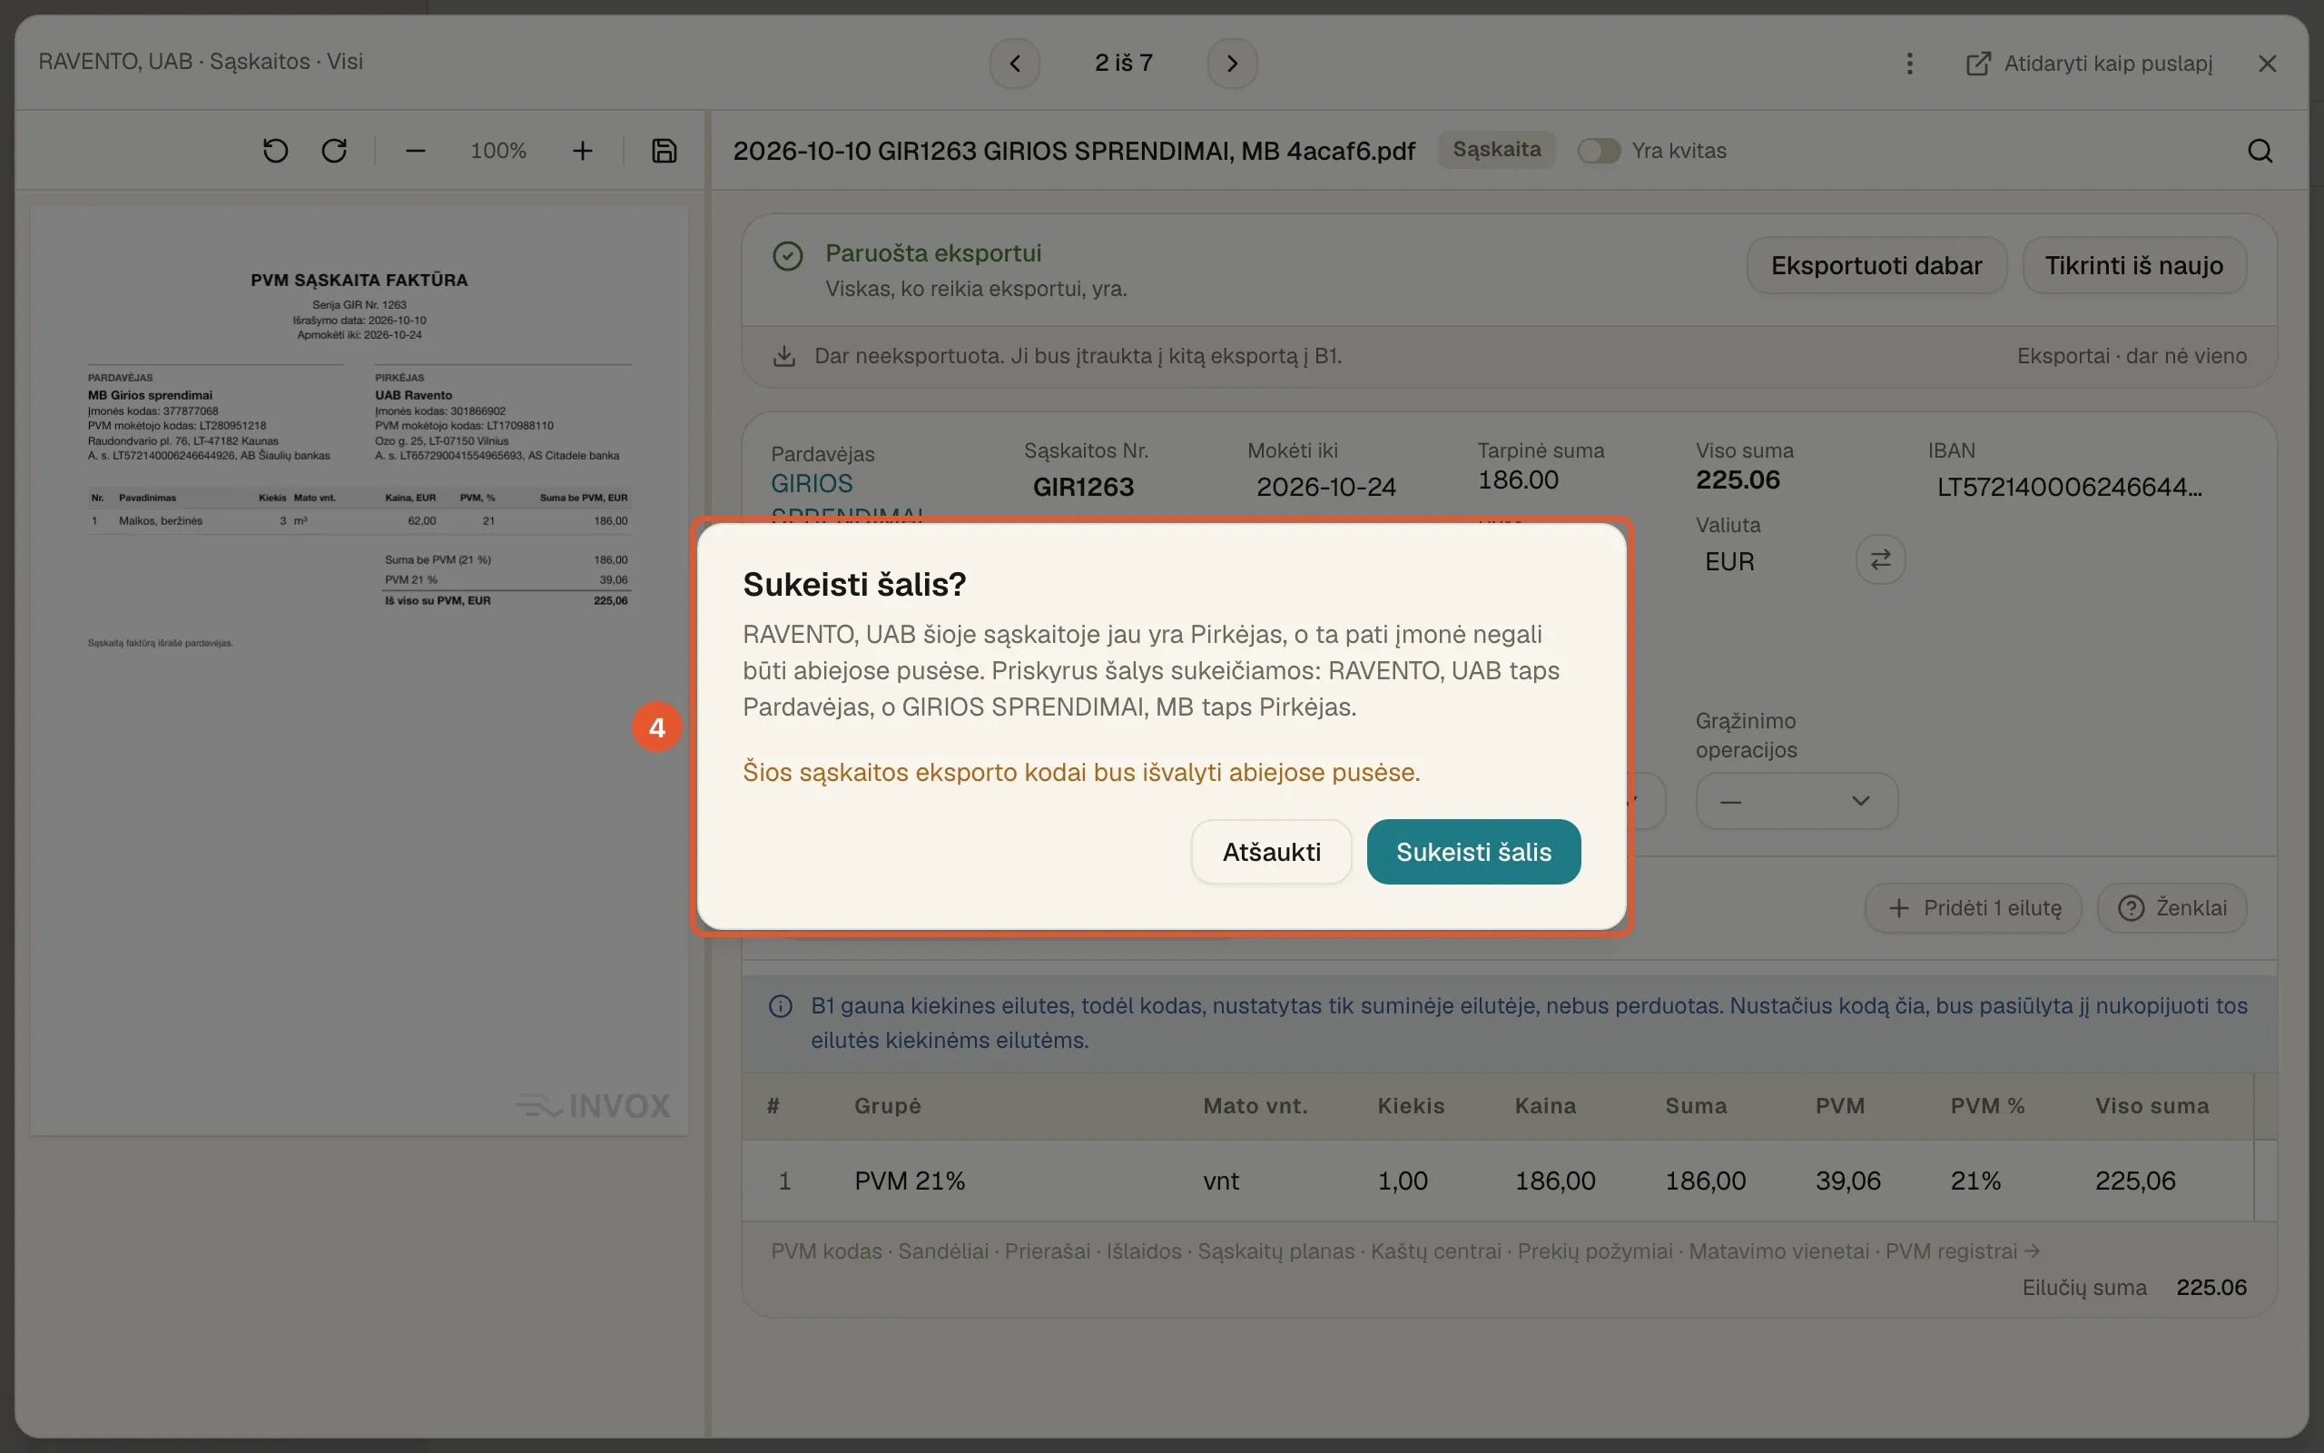Click the PVM 21% group cell
The width and height of the screenshot is (2324, 1453).
click(910, 1181)
